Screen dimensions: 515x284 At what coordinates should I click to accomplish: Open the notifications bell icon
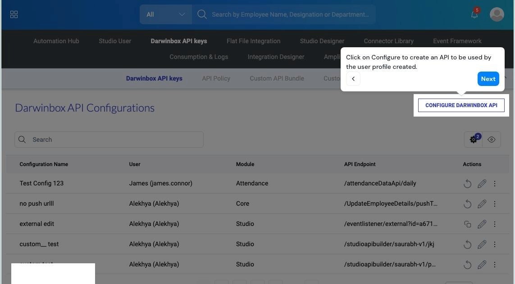[474, 14]
